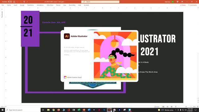Click the Adobe Illustrator Ai logo on splash

pyautogui.click(x=67, y=36)
